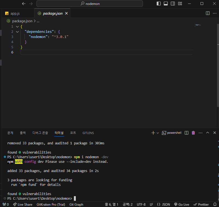Start Go Live server
Image resolution: width=219 pixels, height=207 pixels.
182,205
